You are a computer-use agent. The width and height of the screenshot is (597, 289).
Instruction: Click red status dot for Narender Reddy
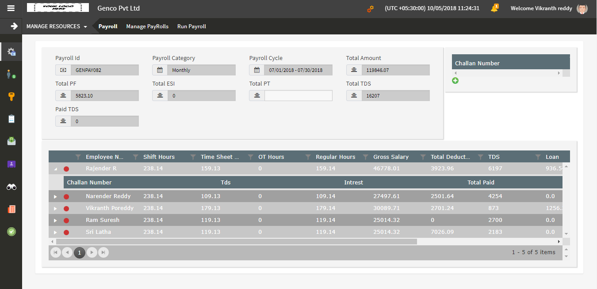tap(66, 197)
